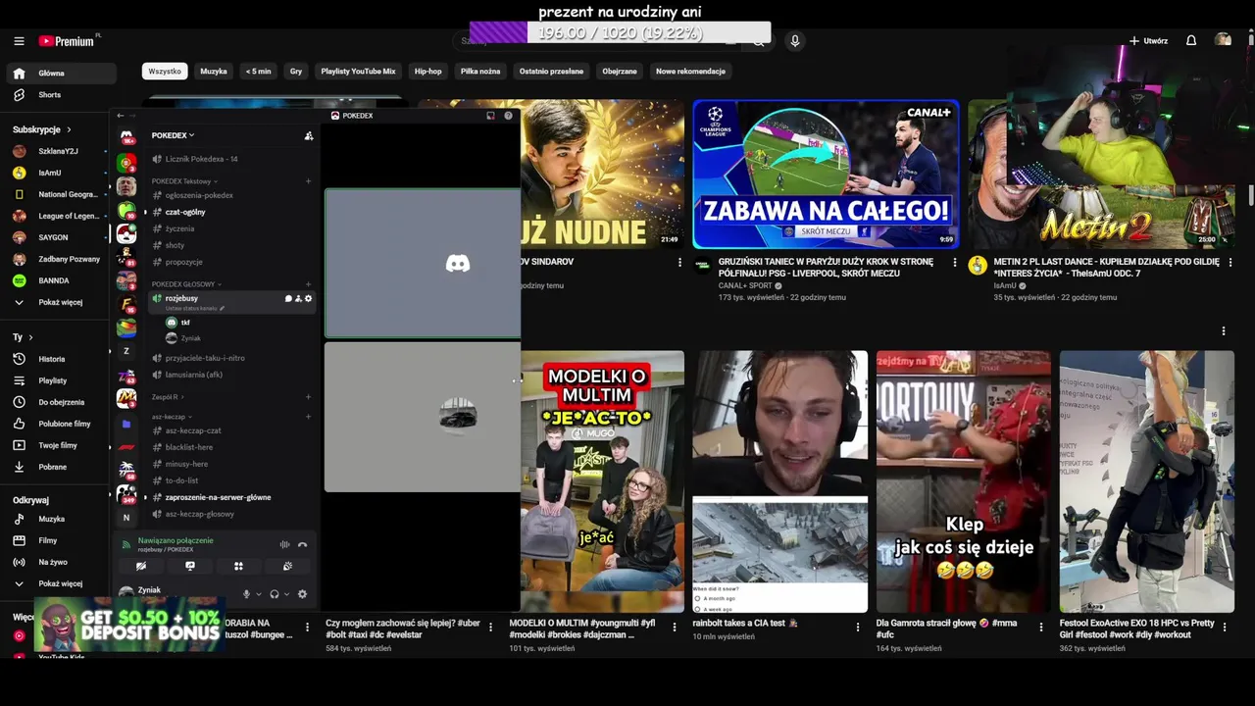Start YouTube voice search microphone
Screen dimensions: 1255x706
point(795,41)
